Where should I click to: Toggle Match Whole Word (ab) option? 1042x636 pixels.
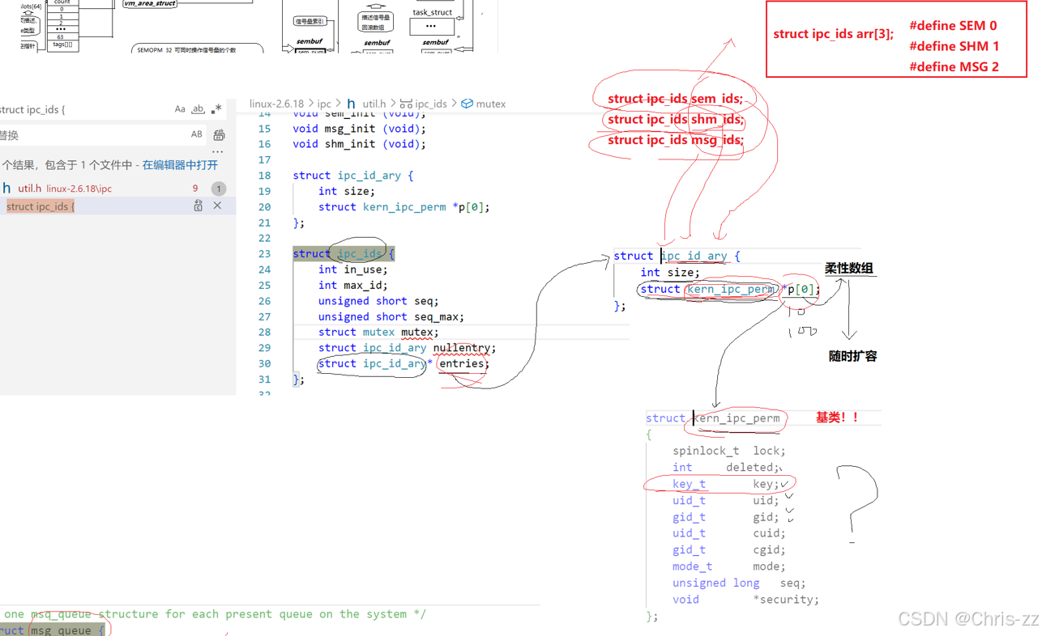pyautogui.click(x=198, y=109)
